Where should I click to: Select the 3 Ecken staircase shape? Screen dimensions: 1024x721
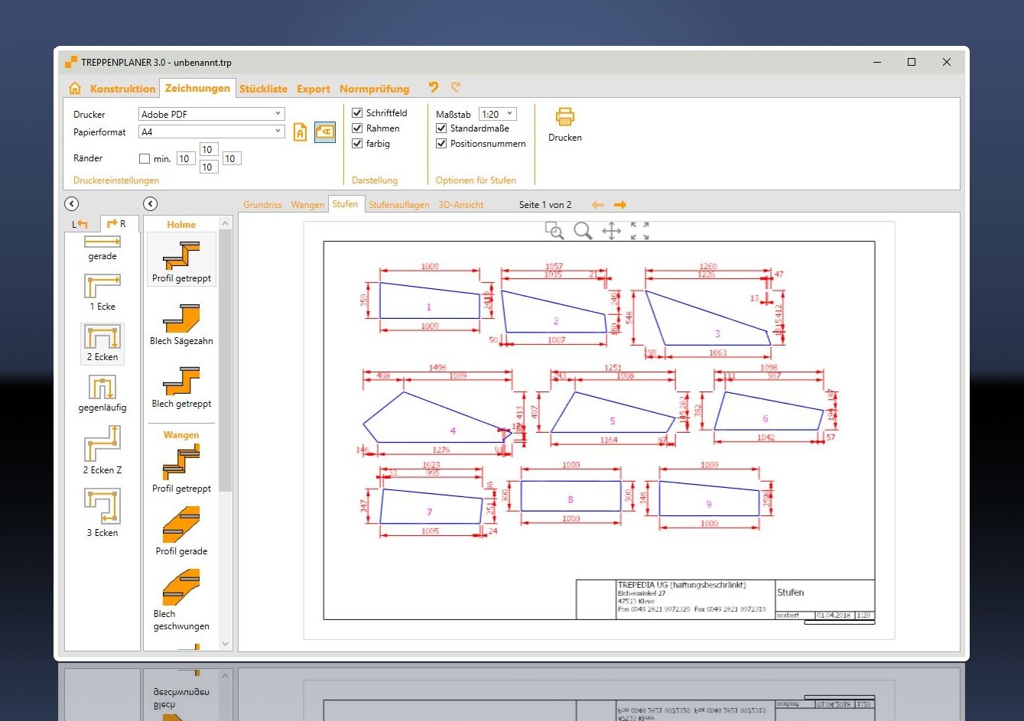click(102, 512)
